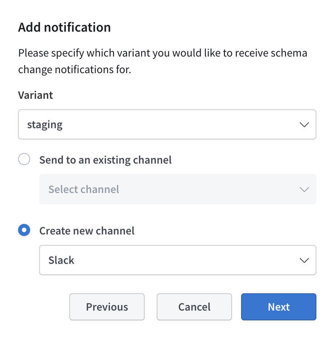Click the Cancel button

coord(194,307)
